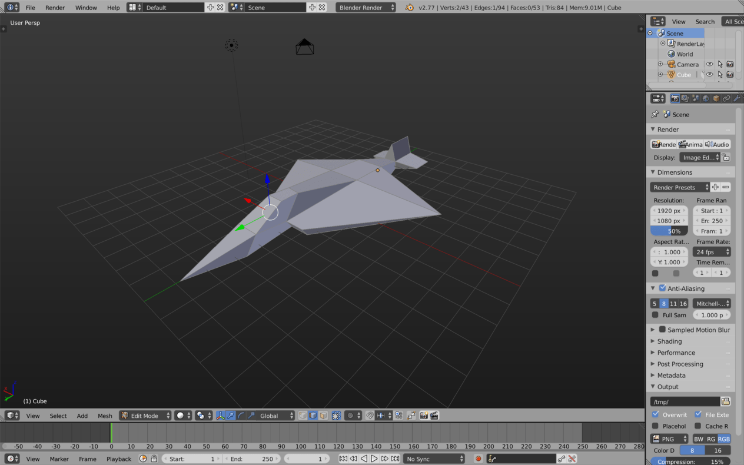Viewport: 744px width, 465px height.
Task: Collapse the Dimensions panel
Action: [x=653, y=172]
